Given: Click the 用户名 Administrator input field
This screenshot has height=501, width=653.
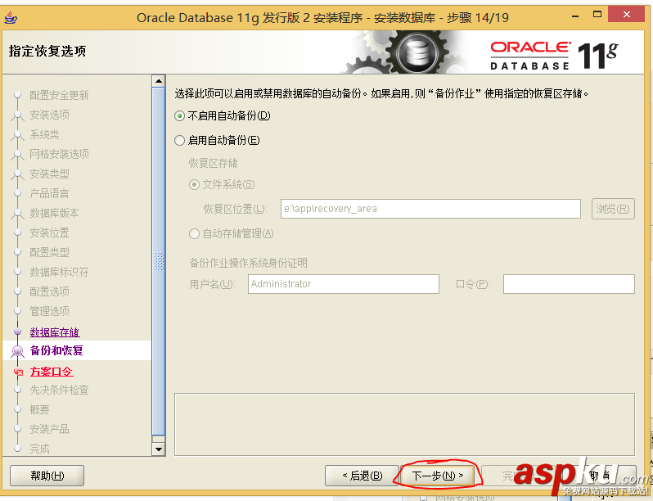Looking at the screenshot, I should 344,284.
